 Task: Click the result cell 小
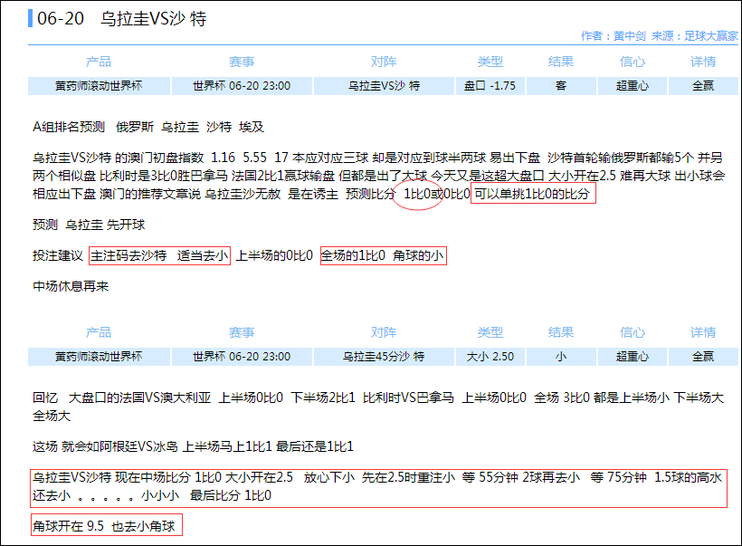561,357
